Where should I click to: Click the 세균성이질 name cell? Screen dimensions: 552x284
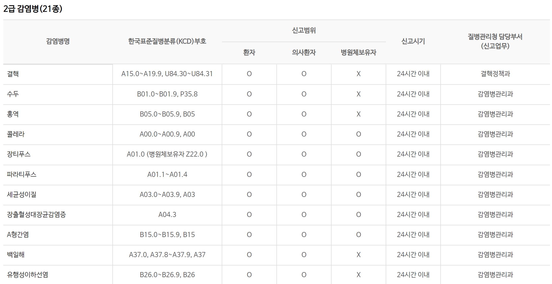coord(22,194)
